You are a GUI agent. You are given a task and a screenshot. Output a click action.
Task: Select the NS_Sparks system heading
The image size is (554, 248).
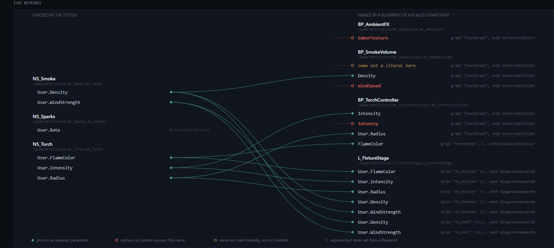[x=44, y=116]
